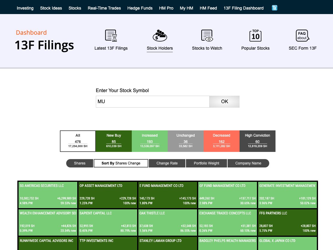
Task: Open the Stock Ideas menu
Action: click(x=51, y=8)
